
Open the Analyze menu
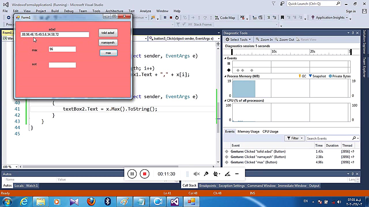tap(145, 11)
